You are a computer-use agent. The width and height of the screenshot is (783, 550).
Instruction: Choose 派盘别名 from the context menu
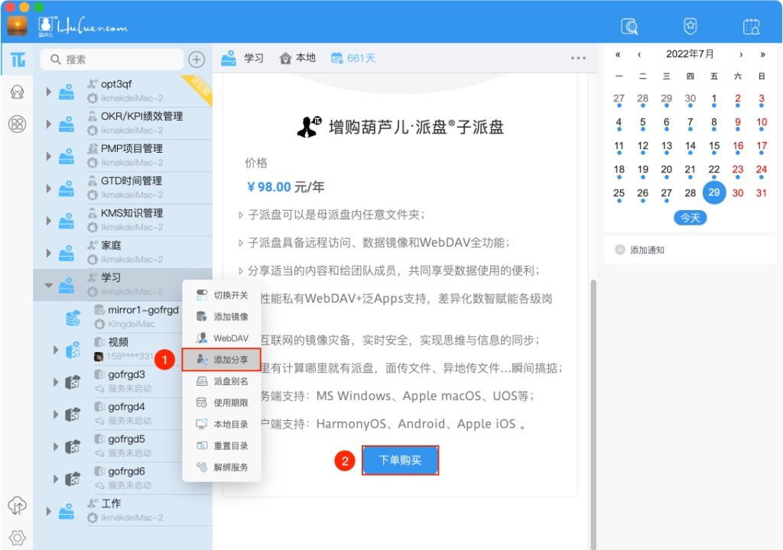(222, 381)
